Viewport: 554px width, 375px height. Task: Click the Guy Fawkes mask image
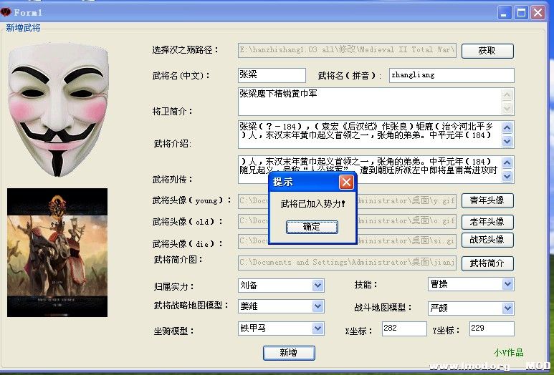58,109
